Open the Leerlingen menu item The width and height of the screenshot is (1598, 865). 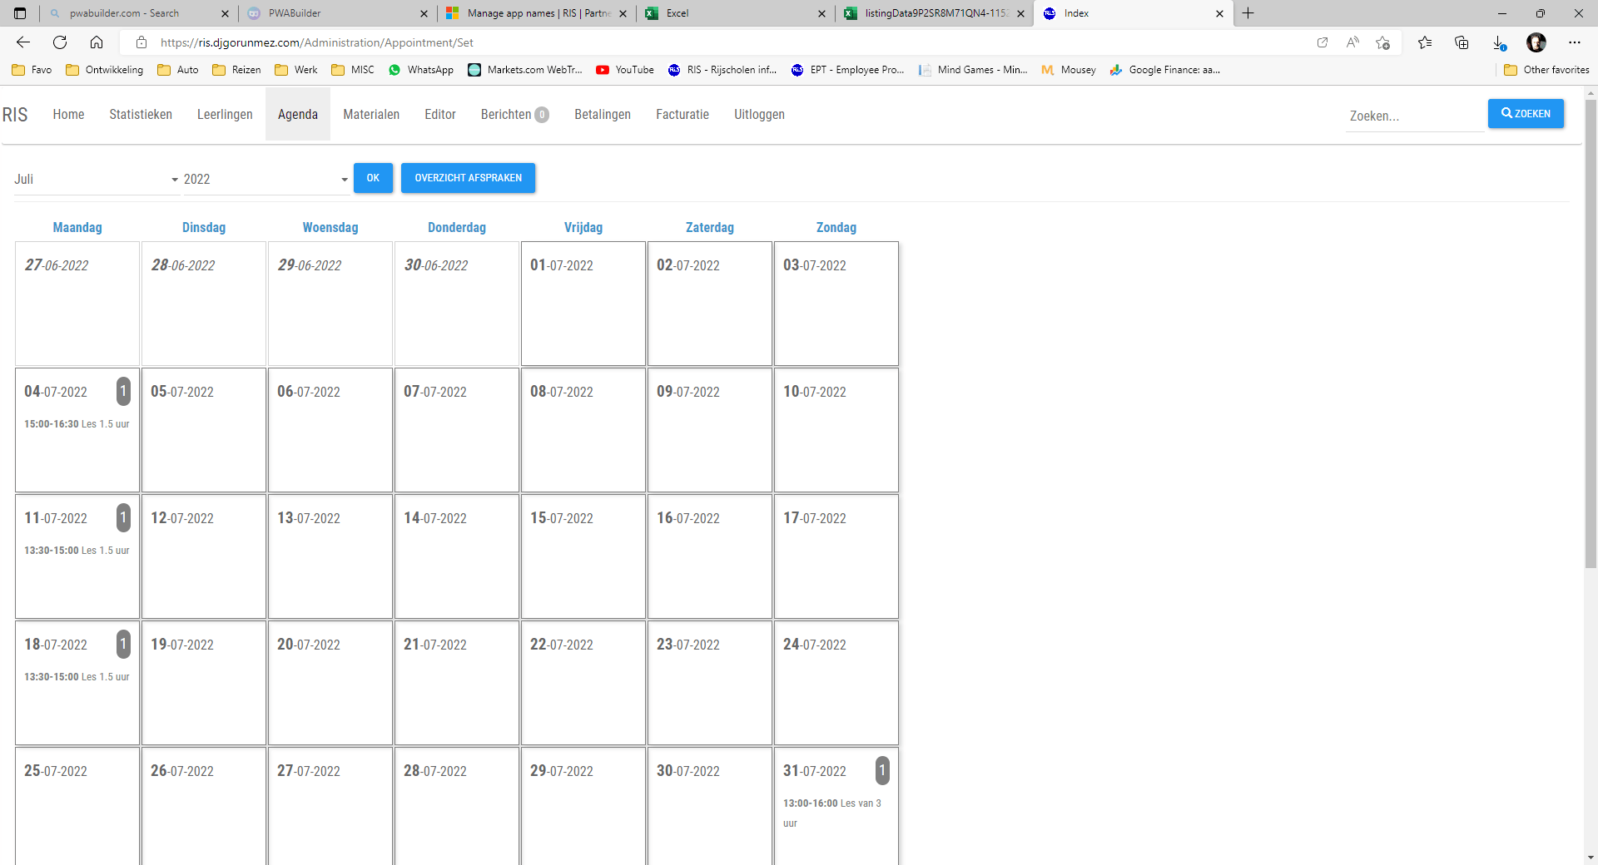tap(225, 114)
